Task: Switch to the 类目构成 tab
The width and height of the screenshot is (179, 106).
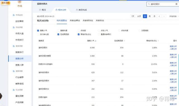Action: coord(81,10)
